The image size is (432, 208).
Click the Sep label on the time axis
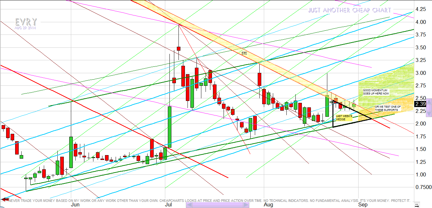[363, 204]
